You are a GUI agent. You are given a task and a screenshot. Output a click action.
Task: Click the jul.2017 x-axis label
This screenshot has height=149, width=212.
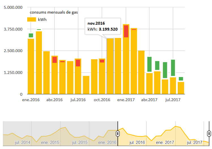[x=173, y=100]
